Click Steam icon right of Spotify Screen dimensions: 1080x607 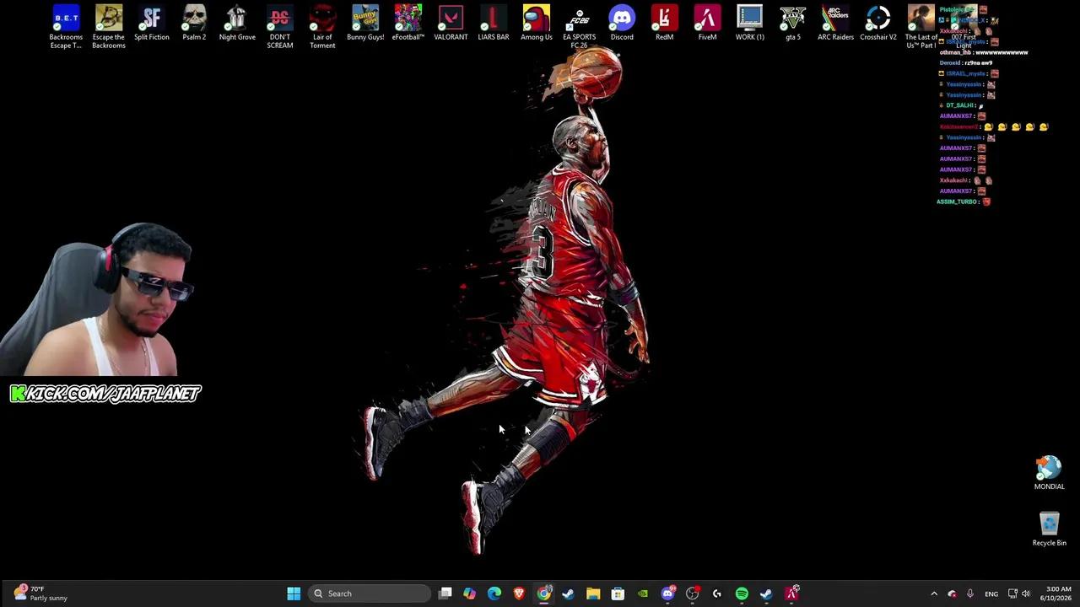(x=766, y=594)
